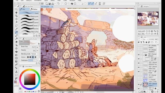Click the Open file folder icon
This screenshot has height=93, width=165.
49,4
